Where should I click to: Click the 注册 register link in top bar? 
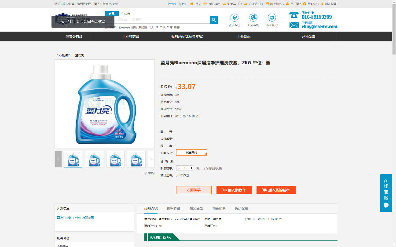point(182,4)
